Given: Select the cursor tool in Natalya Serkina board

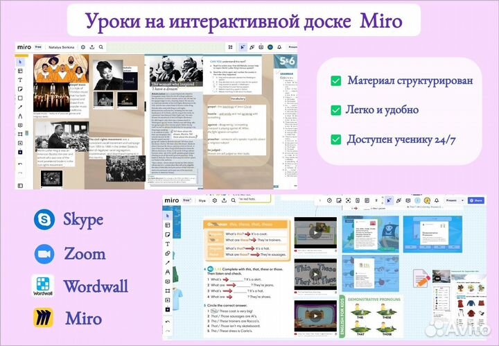Looking at the screenshot, I should click(20, 62).
